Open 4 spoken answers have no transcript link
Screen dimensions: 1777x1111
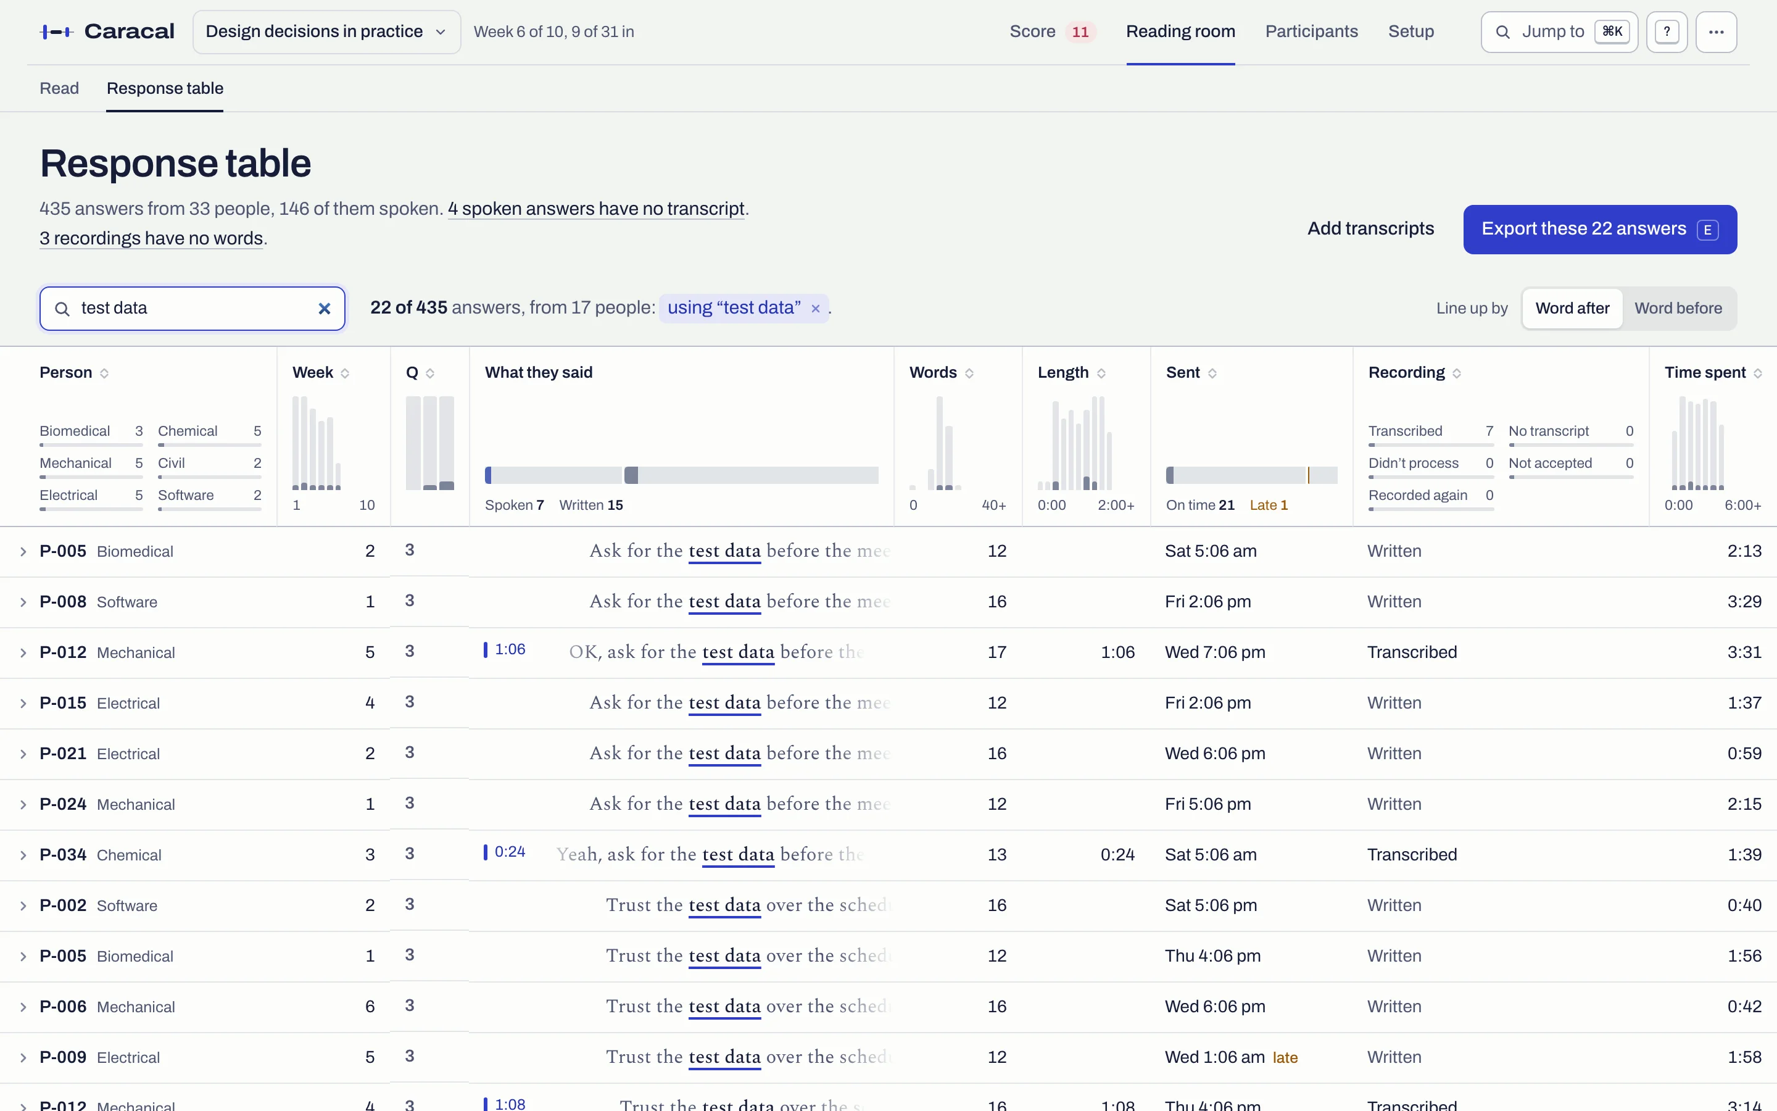[595, 209]
